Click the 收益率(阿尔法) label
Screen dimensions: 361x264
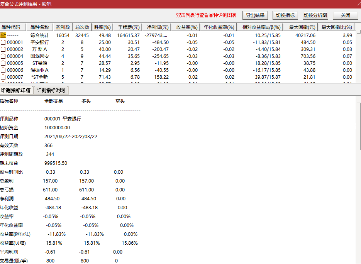point(15,234)
